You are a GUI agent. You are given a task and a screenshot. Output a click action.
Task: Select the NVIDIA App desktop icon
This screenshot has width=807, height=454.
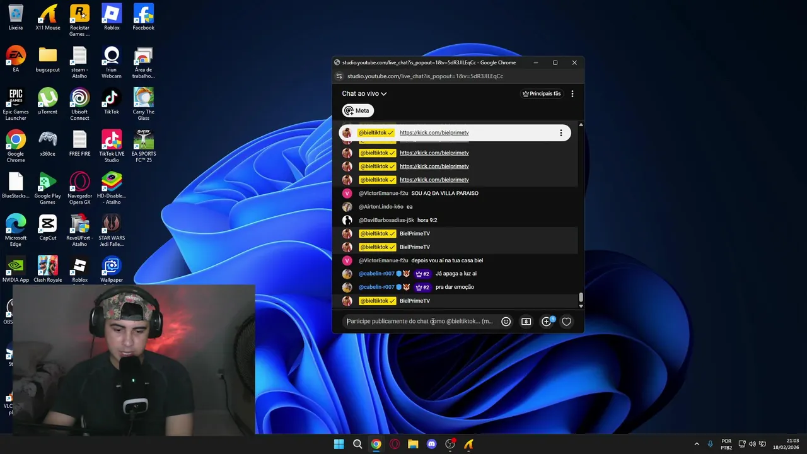coord(16,269)
